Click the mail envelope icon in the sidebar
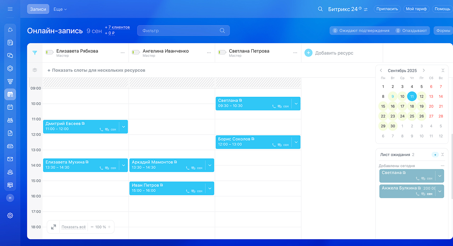The width and height of the screenshot is (453, 246). [x=10, y=159]
